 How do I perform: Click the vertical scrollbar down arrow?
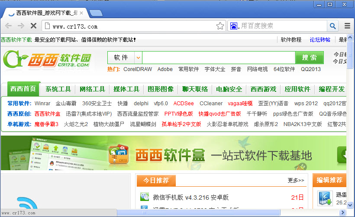[350, 205]
